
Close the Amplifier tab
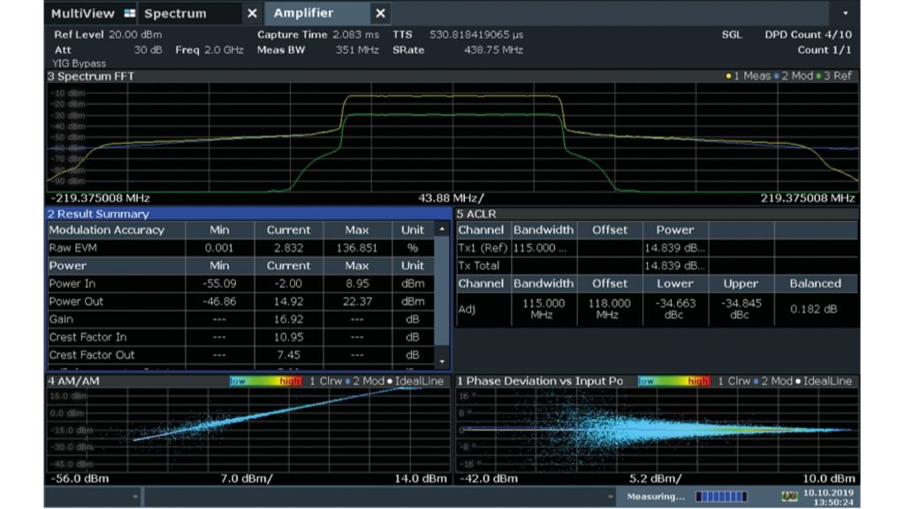click(x=380, y=13)
